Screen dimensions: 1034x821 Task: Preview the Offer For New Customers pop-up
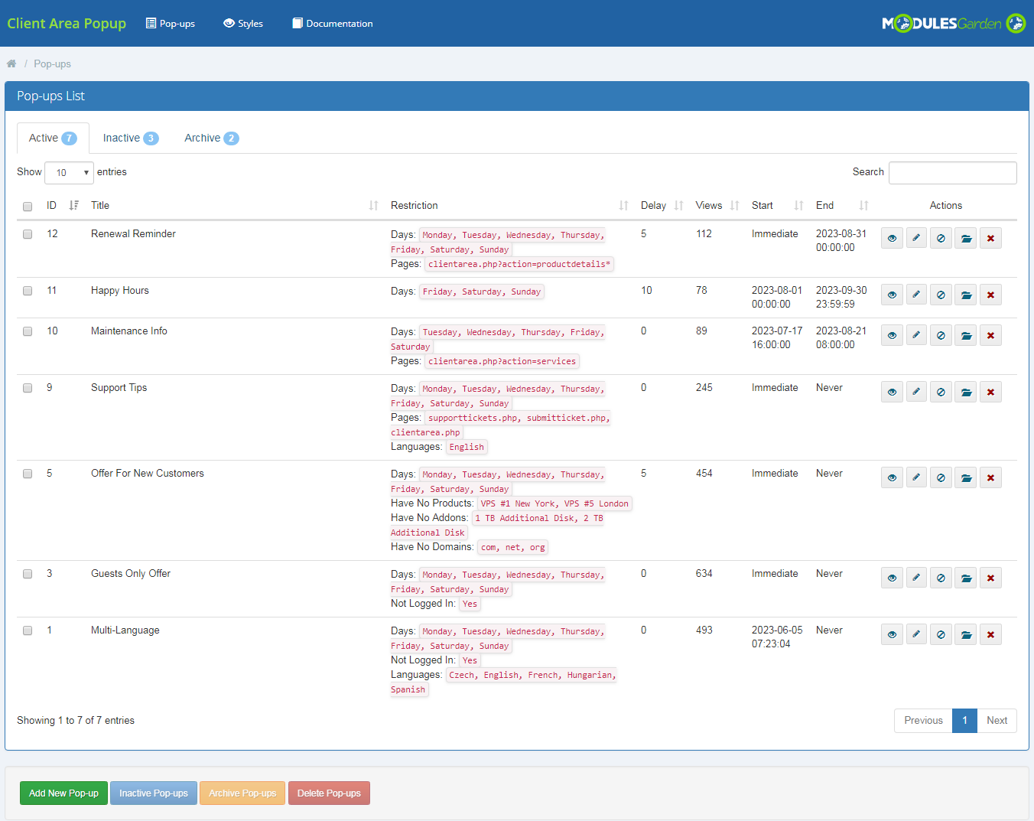pos(892,477)
